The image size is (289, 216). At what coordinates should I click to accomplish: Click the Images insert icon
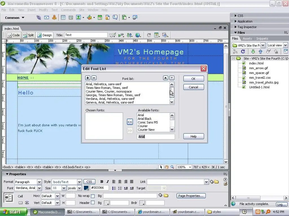(x=78, y=17)
